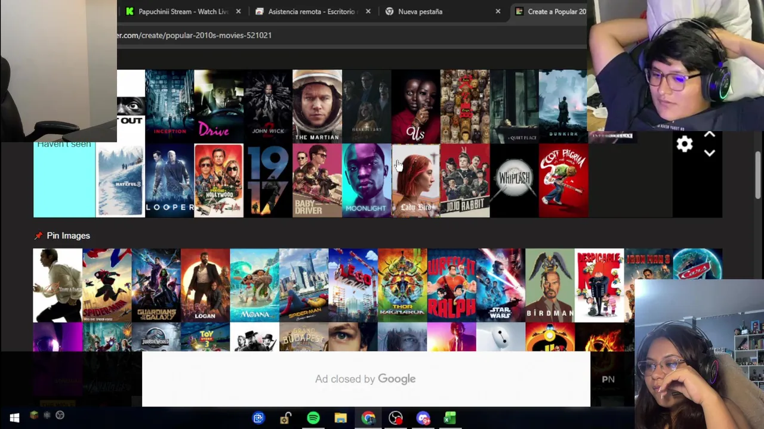The width and height of the screenshot is (764, 429).
Task: Switch to the Papuchinii Stream tab
Action: click(183, 11)
